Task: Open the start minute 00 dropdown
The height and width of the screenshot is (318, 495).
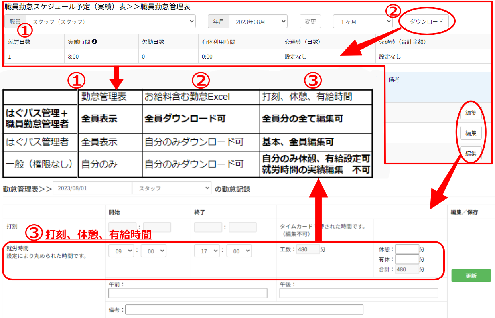Action: [x=153, y=251]
